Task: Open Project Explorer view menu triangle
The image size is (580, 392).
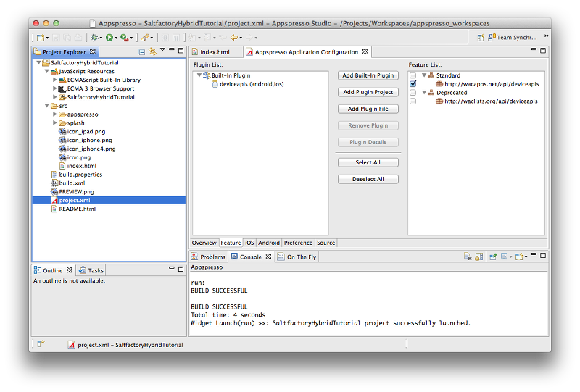Action: point(162,49)
